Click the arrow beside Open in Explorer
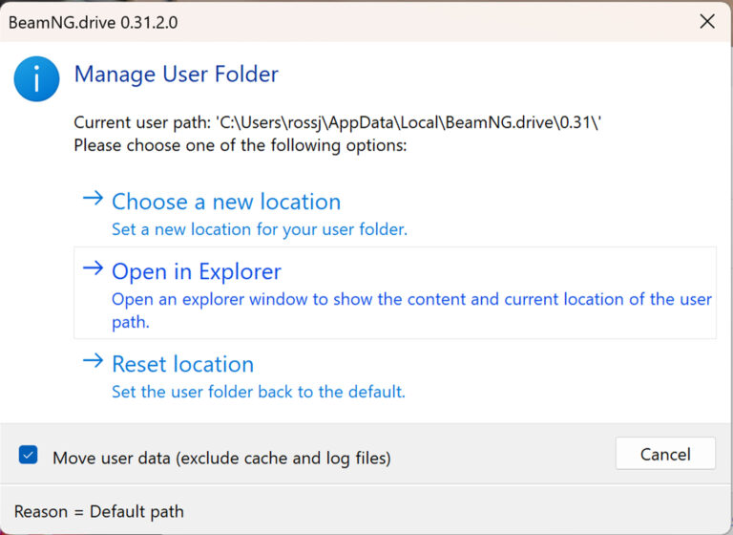Image resolution: width=733 pixels, height=535 pixels. pos(93,269)
